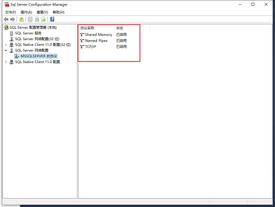
Task: Click the SQL Server 网络配置 node icon
Action: pyautogui.click(x=11, y=50)
